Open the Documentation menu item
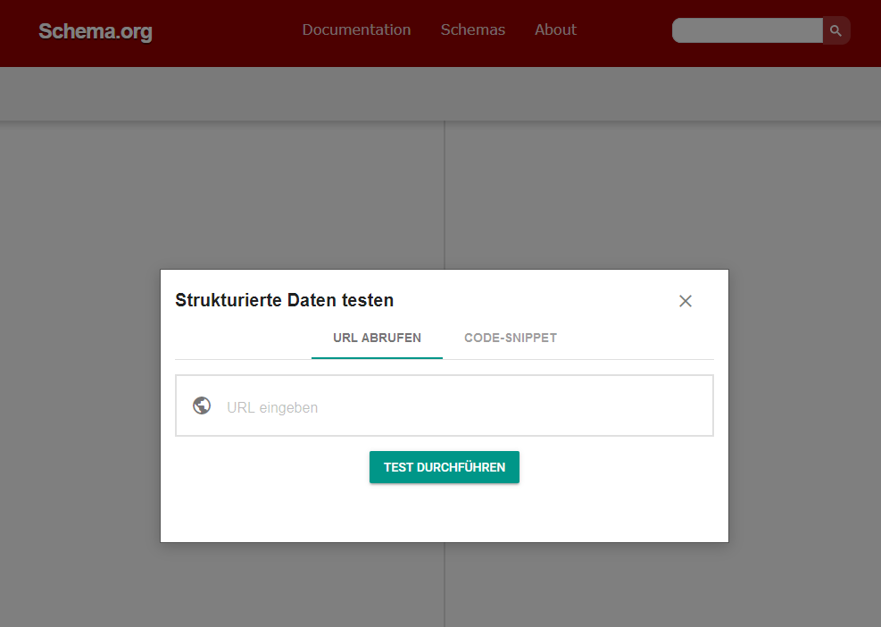This screenshot has height=627, width=881. tap(356, 29)
